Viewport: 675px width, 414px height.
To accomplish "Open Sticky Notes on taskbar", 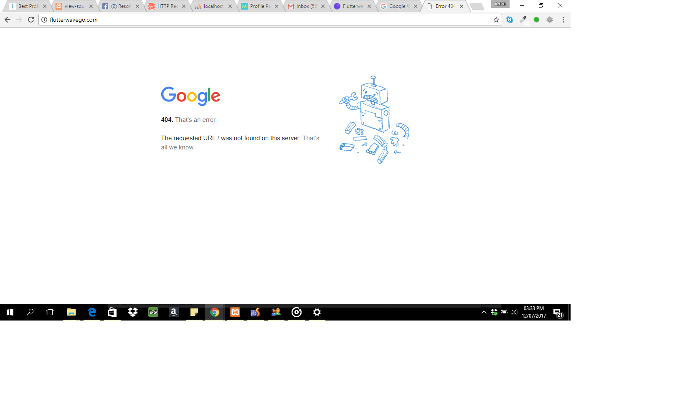I will coord(194,312).
